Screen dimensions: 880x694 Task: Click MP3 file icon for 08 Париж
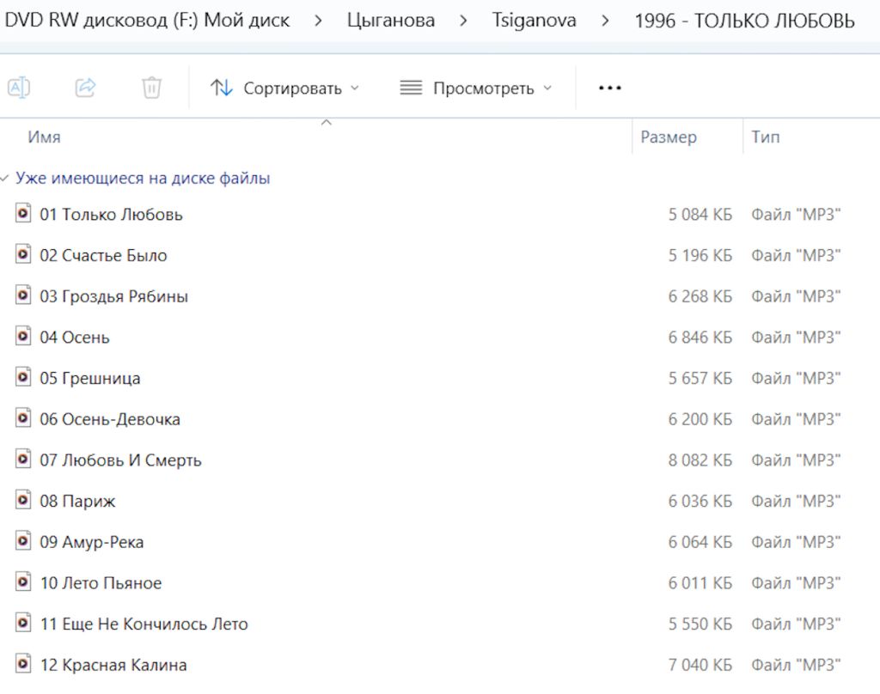pyautogui.click(x=22, y=501)
